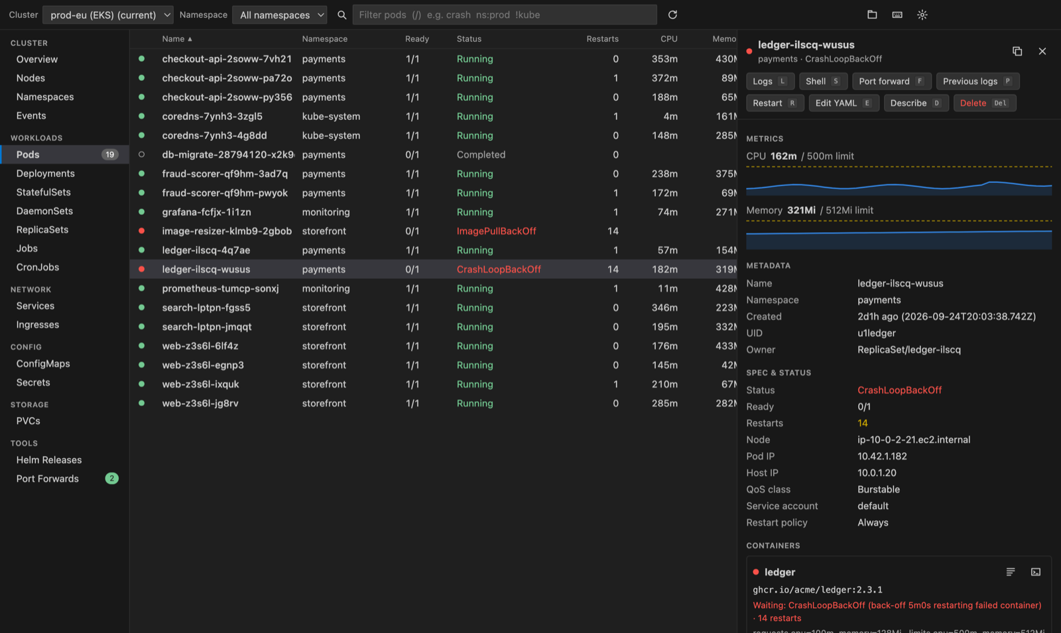
Task: Click the Restarts column header
Action: pos(602,39)
